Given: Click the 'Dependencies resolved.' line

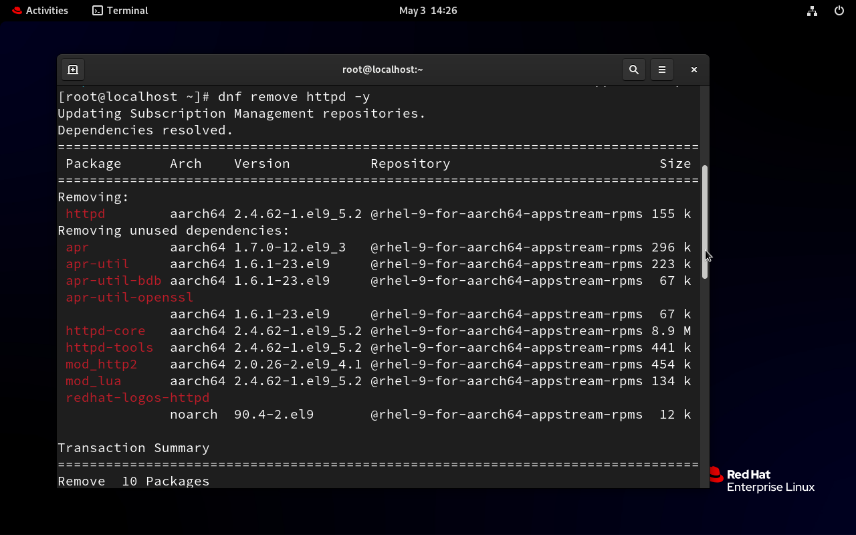Looking at the screenshot, I should point(146,130).
